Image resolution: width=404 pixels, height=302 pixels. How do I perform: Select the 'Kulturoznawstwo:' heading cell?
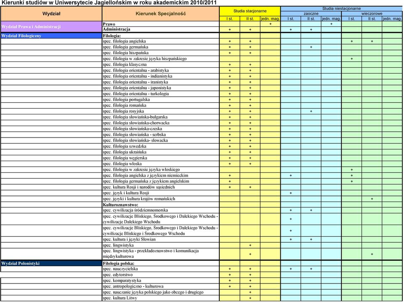click(x=160, y=205)
